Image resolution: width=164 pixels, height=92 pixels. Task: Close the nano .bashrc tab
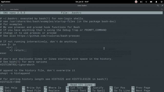click(x=5, y=9)
